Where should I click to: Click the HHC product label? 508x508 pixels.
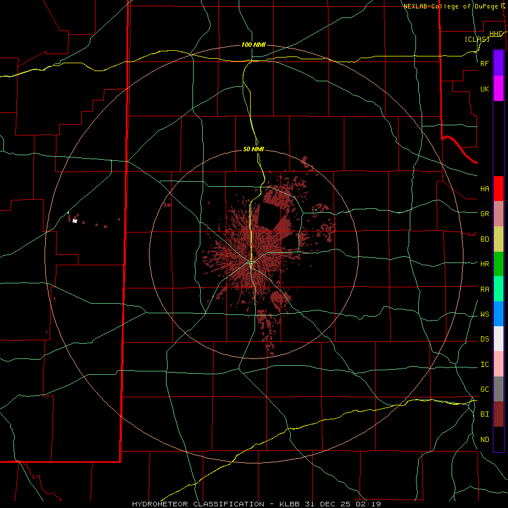pyautogui.click(x=496, y=34)
